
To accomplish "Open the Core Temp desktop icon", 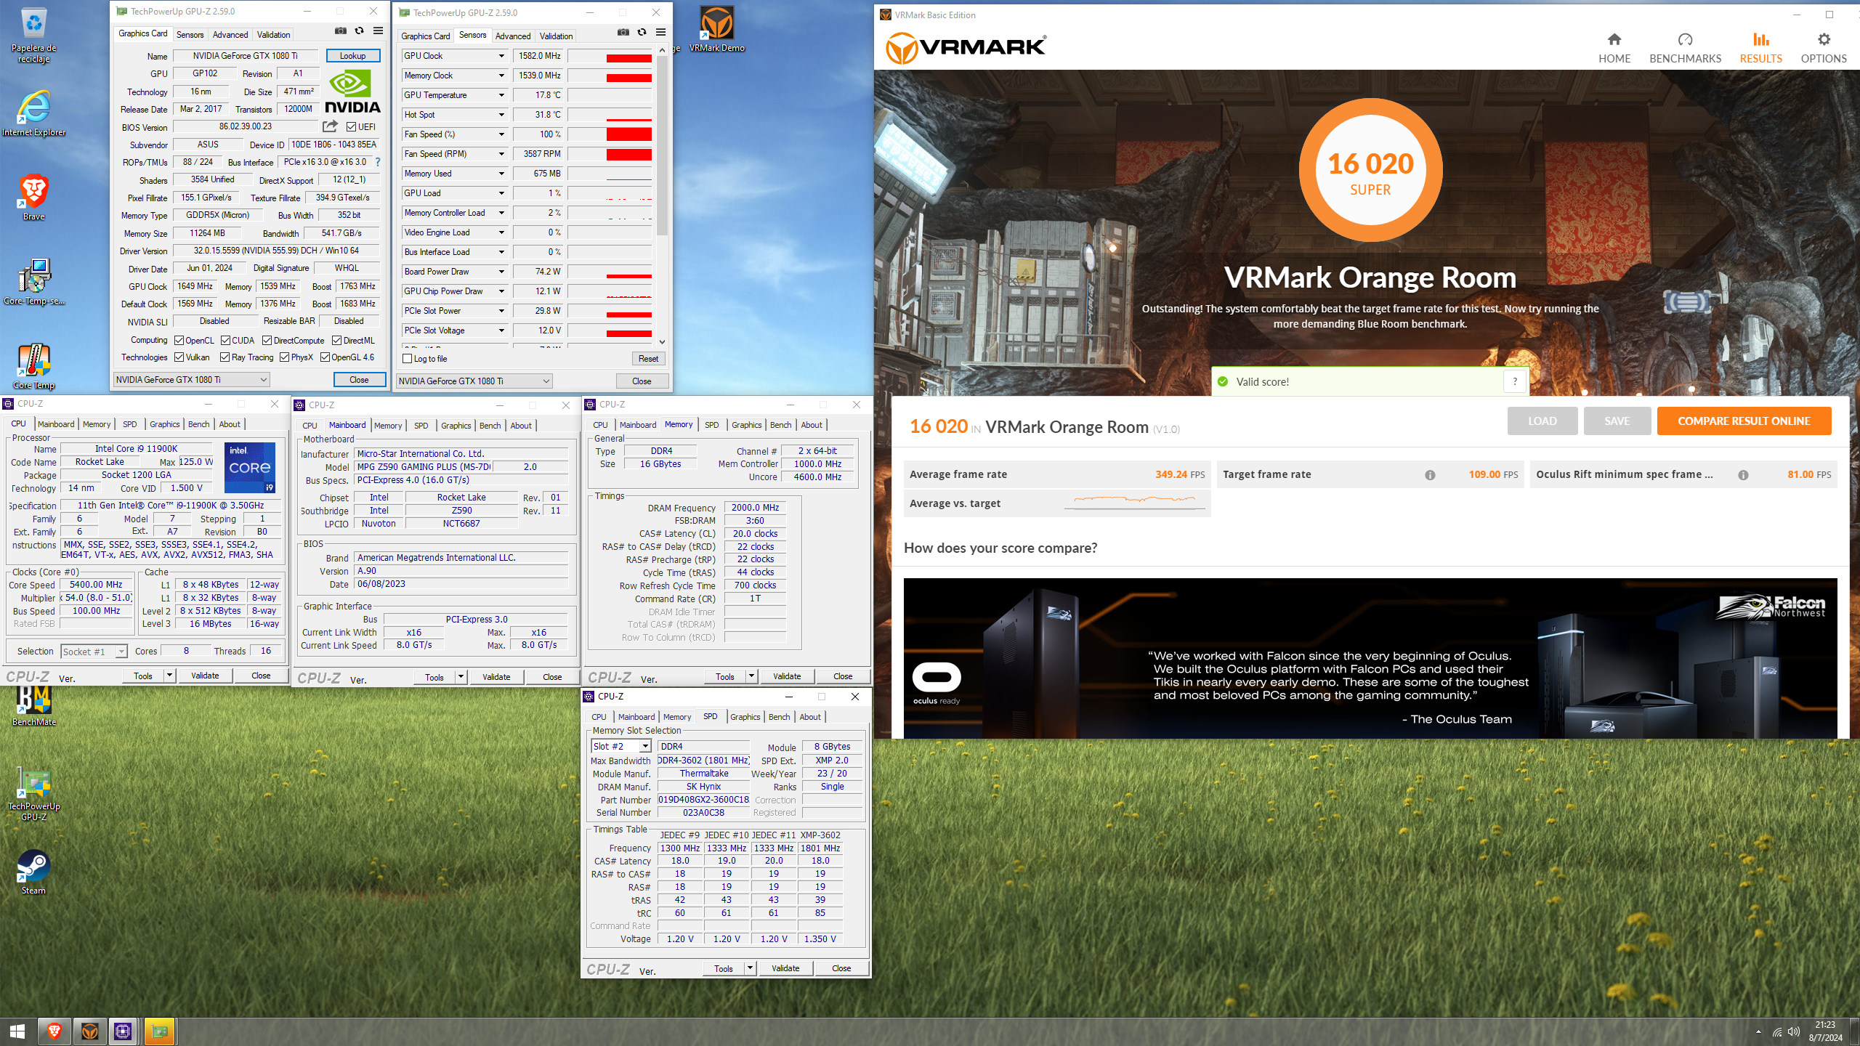I will (33, 366).
